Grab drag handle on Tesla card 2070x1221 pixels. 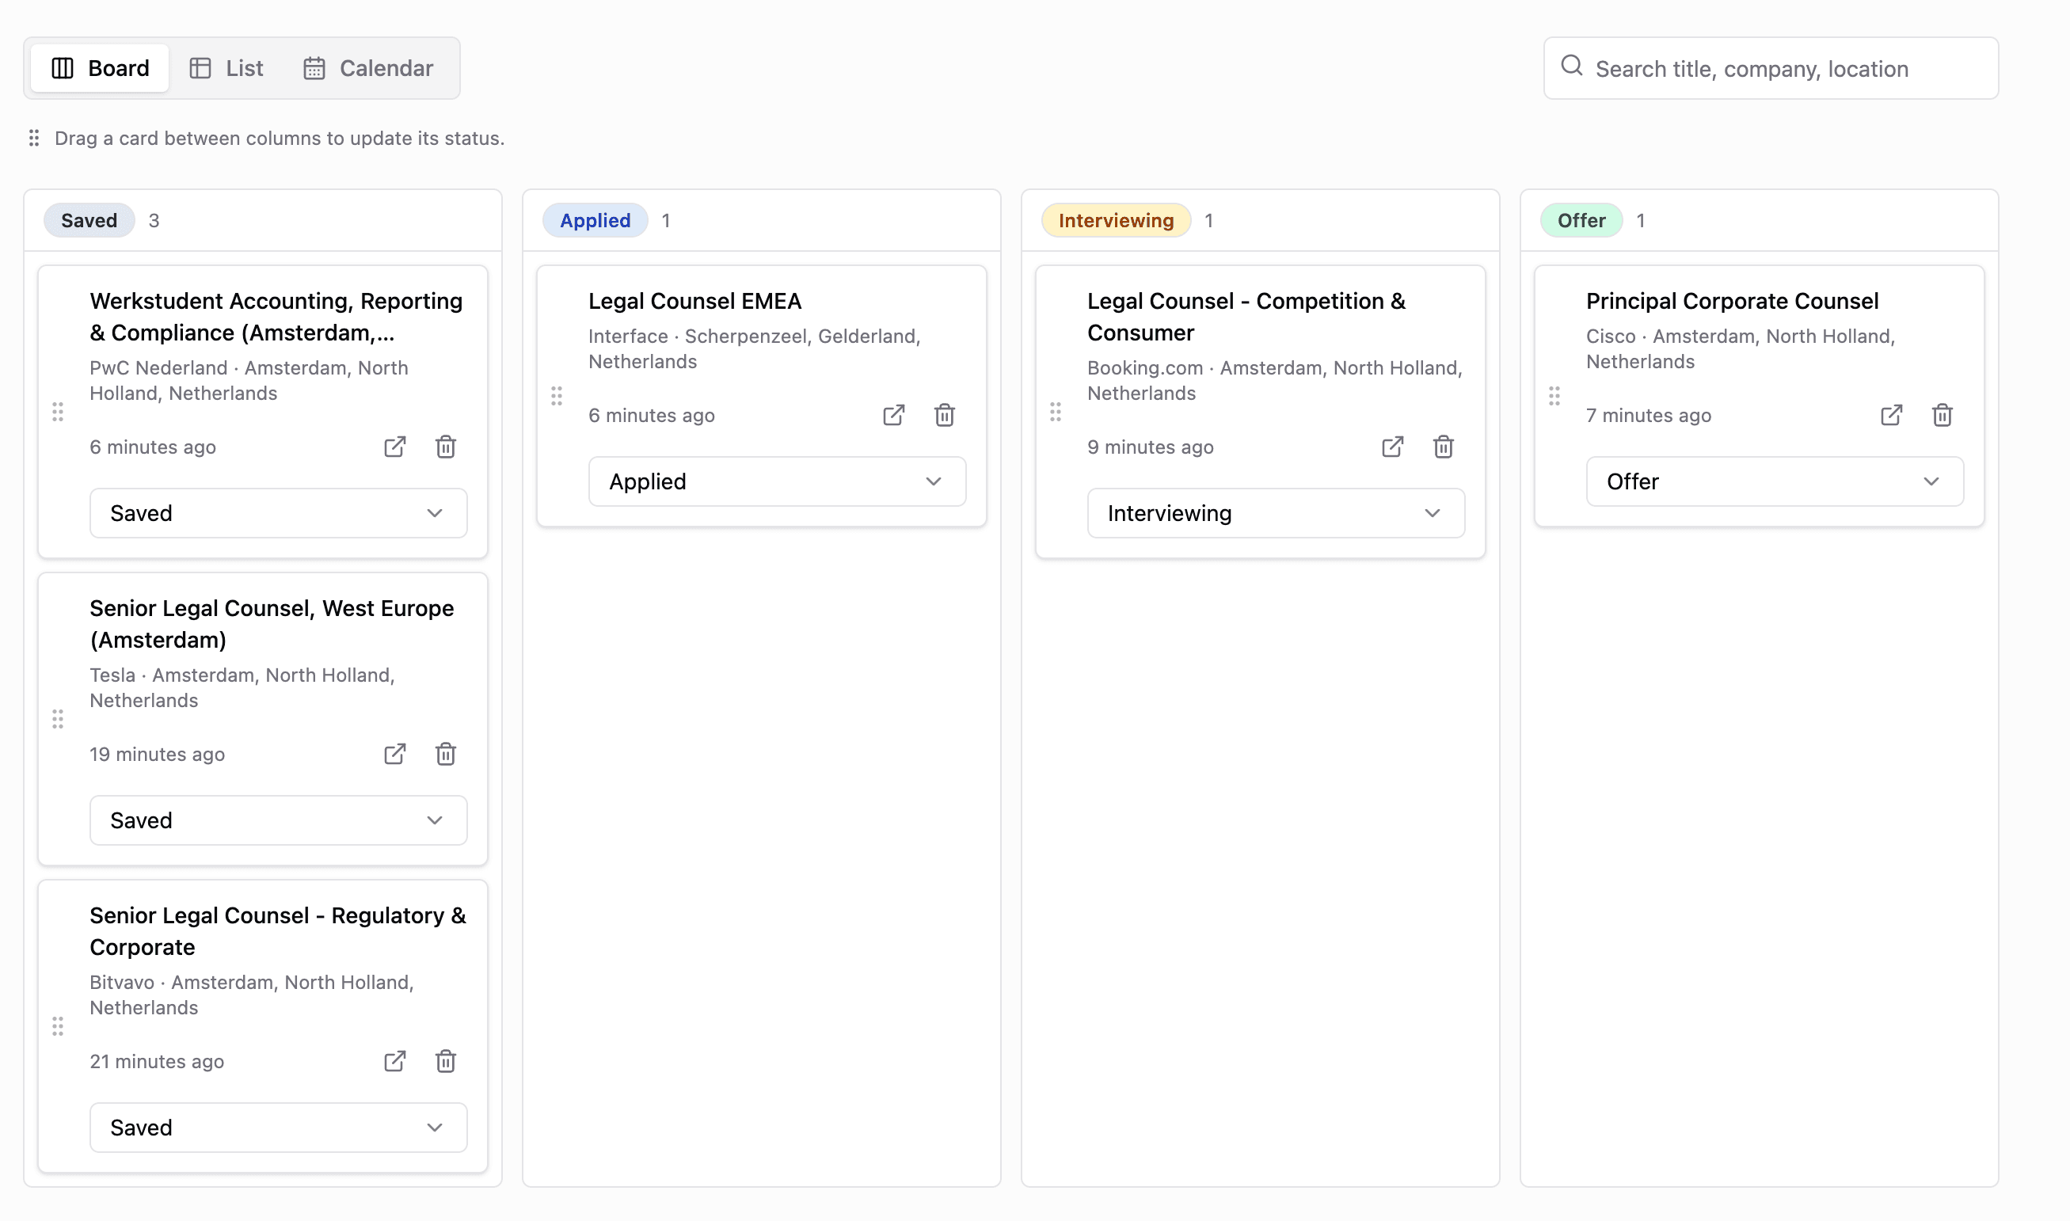click(58, 719)
